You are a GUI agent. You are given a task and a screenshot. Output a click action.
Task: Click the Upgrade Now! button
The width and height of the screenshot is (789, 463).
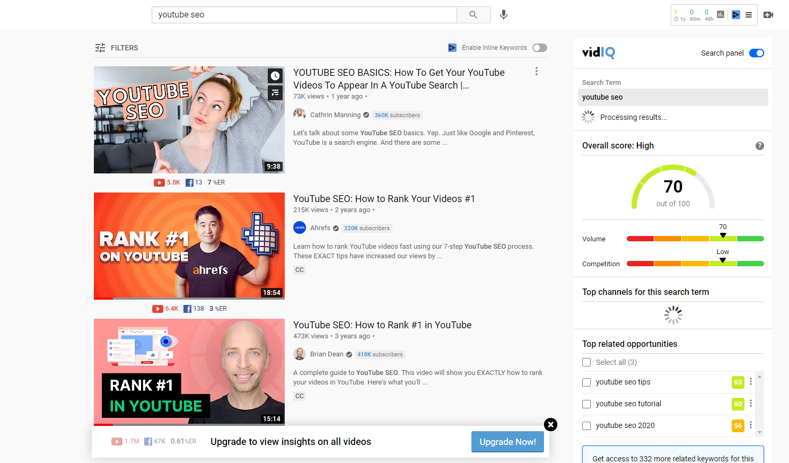click(507, 442)
